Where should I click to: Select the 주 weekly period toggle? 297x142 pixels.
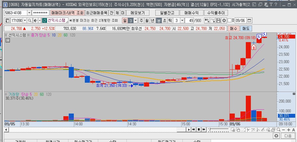click(141, 20)
